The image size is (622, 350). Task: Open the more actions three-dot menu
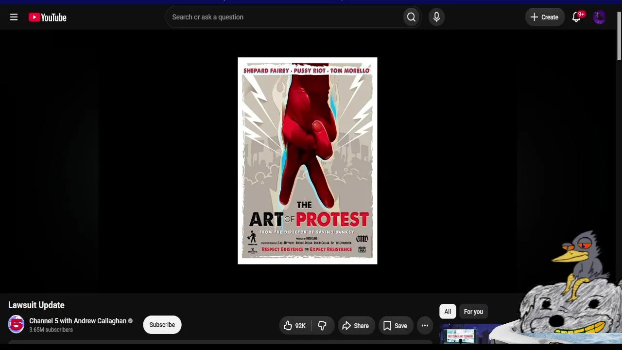[425, 326]
